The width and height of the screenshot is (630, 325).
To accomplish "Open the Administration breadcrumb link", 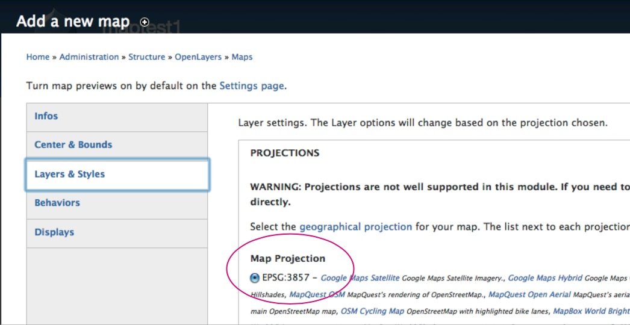I will (x=89, y=57).
